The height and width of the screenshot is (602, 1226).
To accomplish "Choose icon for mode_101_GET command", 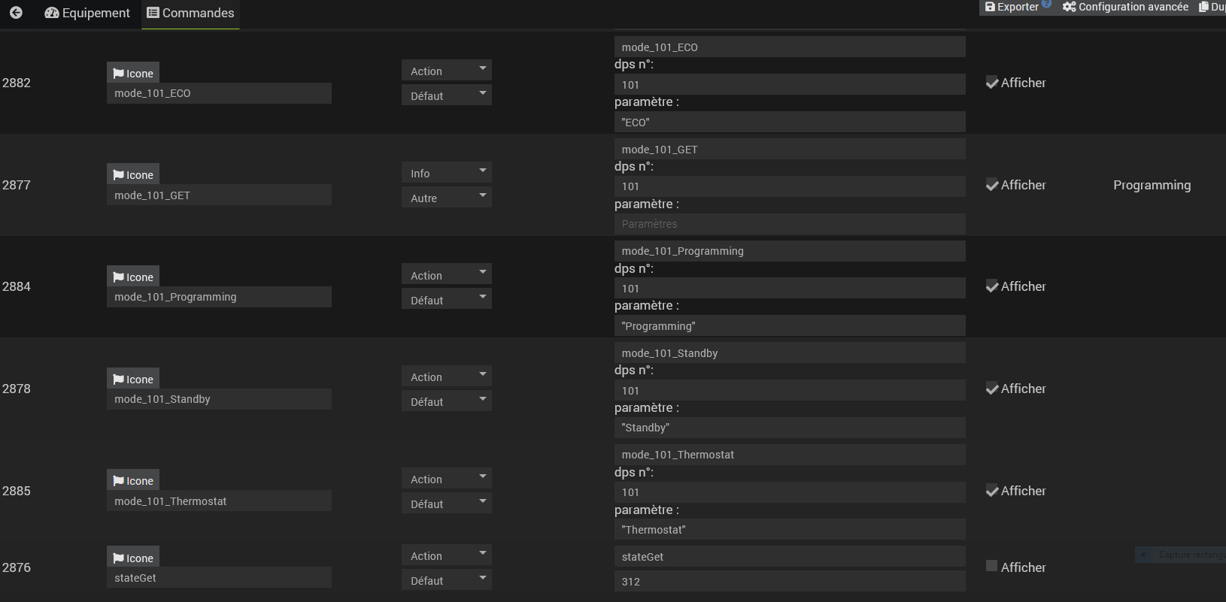I will 133,174.
